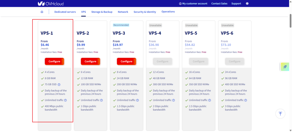The height and width of the screenshot is (132, 292).
Task: Open the AI assistant sparkle widget
Action: 285,67
